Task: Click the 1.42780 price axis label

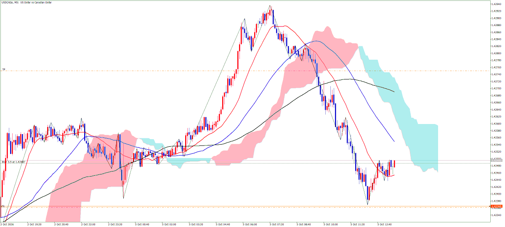Action: 496,60
